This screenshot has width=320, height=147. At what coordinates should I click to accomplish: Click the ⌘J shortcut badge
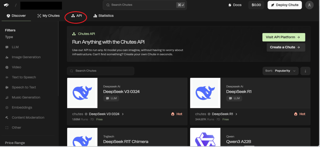[181, 5]
